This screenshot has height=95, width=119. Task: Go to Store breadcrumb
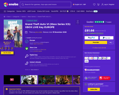point(9,16)
